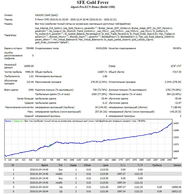
Task: Click the time 2010.01.04 16:04 in row 5
Action: tap(39, 187)
